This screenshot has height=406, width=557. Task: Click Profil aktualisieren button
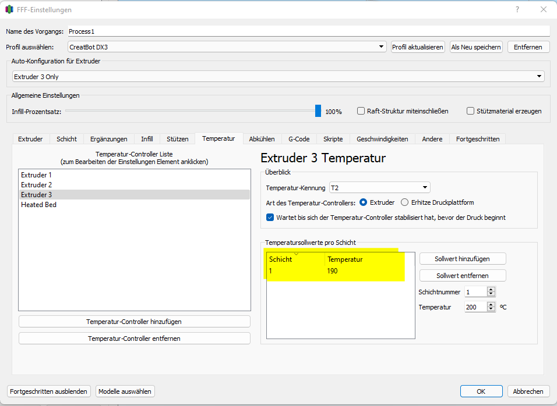[418, 47]
